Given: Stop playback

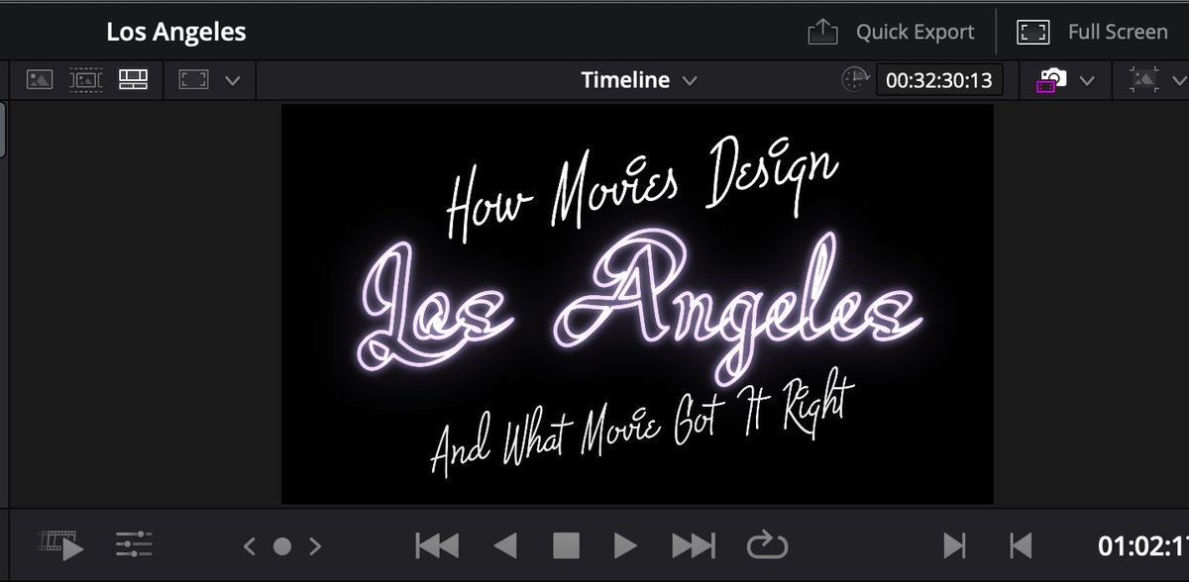Looking at the screenshot, I should click(x=566, y=544).
